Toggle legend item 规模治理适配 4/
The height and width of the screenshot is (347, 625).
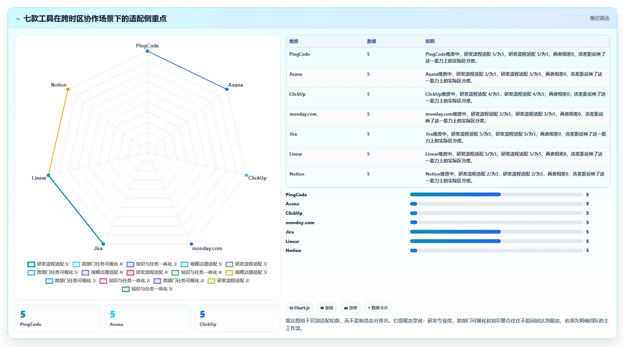point(102,272)
